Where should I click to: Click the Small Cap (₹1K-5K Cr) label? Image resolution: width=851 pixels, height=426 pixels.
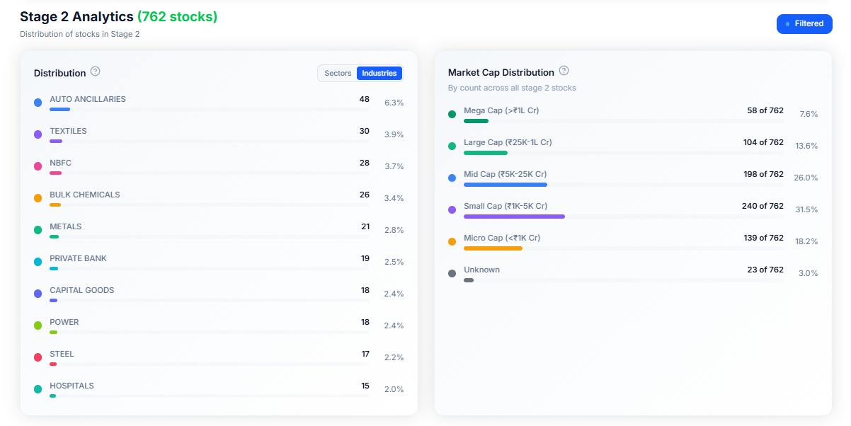pos(506,206)
